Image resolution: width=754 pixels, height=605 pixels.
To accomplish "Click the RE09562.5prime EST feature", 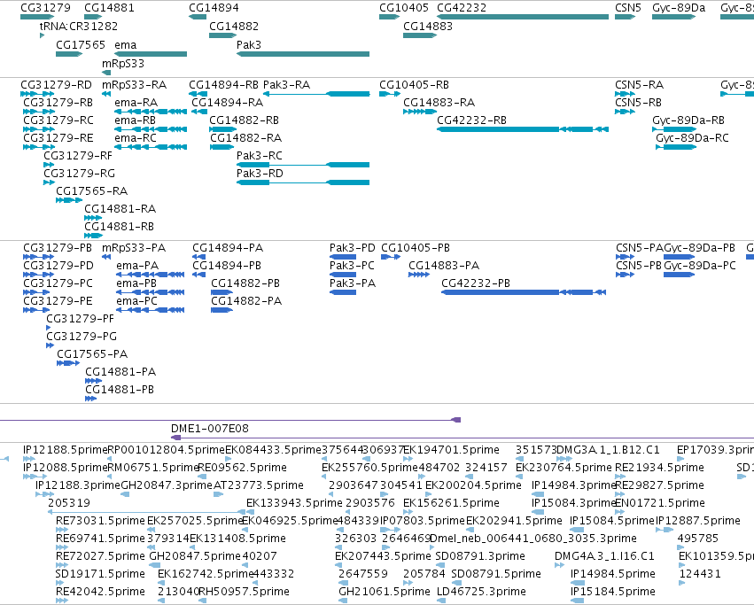I will pos(202,477).
